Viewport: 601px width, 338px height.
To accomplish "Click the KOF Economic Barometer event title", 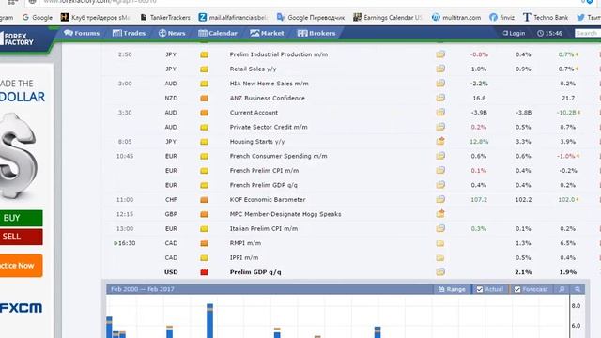I will 268,200.
